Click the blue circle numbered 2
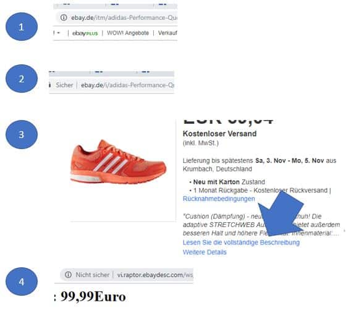351x310 pixels. pos(22,79)
